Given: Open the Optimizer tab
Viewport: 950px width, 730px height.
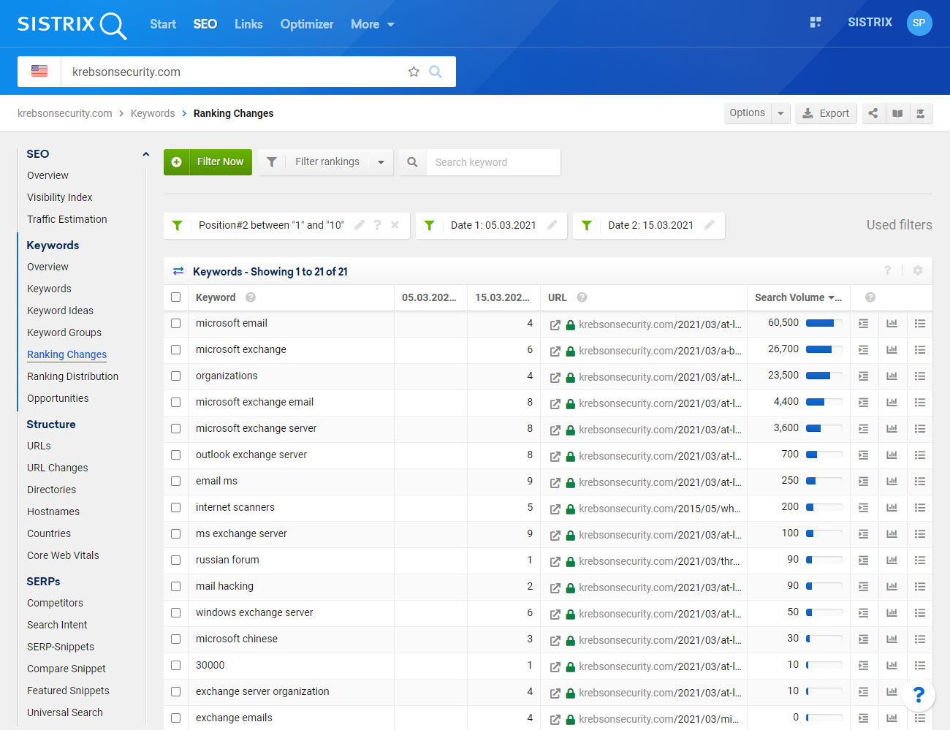Looking at the screenshot, I should pyautogui.click(x=307, y=24).
